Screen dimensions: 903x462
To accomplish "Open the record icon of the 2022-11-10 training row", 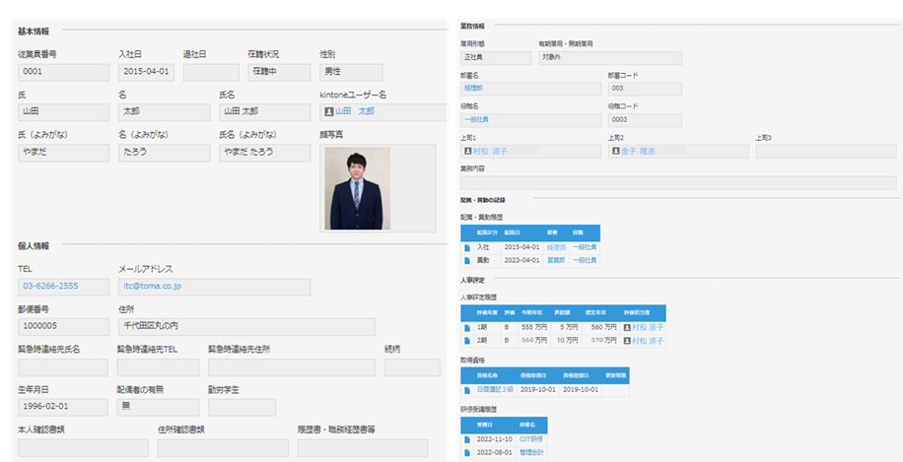I will (x=467, y=439).
